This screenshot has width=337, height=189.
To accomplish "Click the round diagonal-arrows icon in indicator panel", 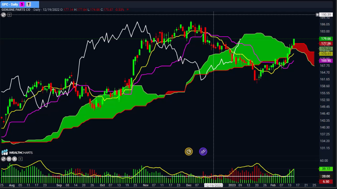I will pyautogui.click(x=4, y=159).
